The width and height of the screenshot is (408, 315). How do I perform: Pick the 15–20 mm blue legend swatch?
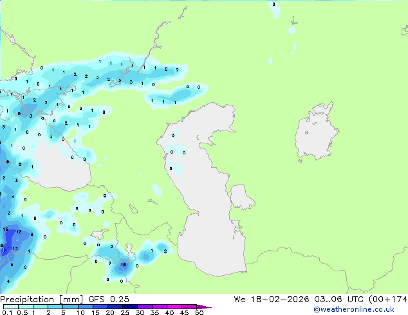[100, 307]
